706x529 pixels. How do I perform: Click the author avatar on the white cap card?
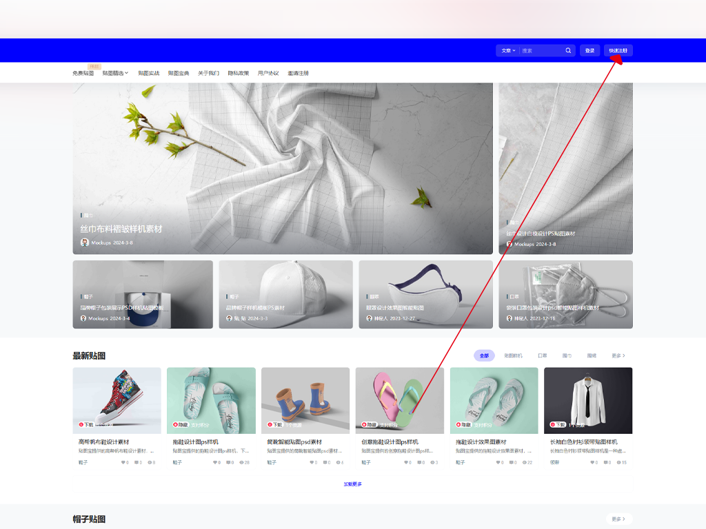point(230,318)
